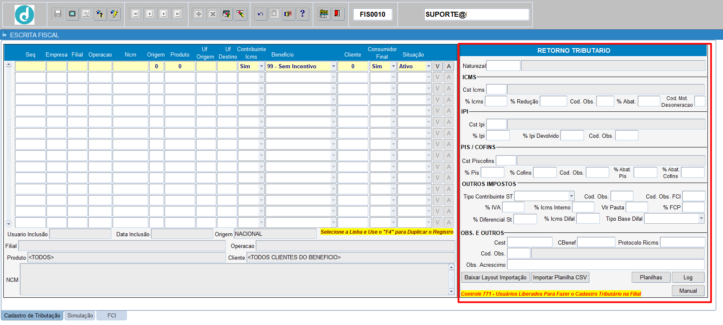723x325 pixels.
Task: Switch to the FCI tab
Action: coord(112,315)
